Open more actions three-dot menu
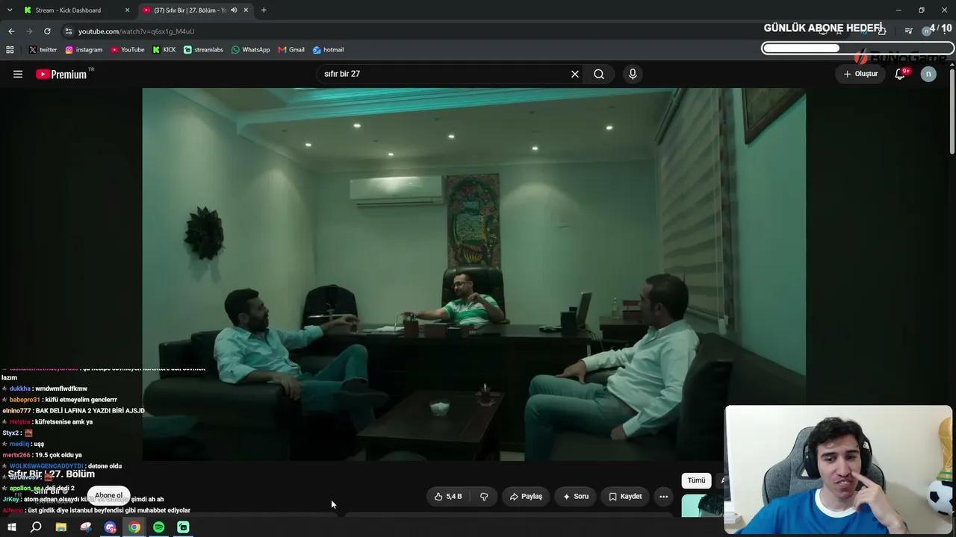 click(x=663, y=496)
